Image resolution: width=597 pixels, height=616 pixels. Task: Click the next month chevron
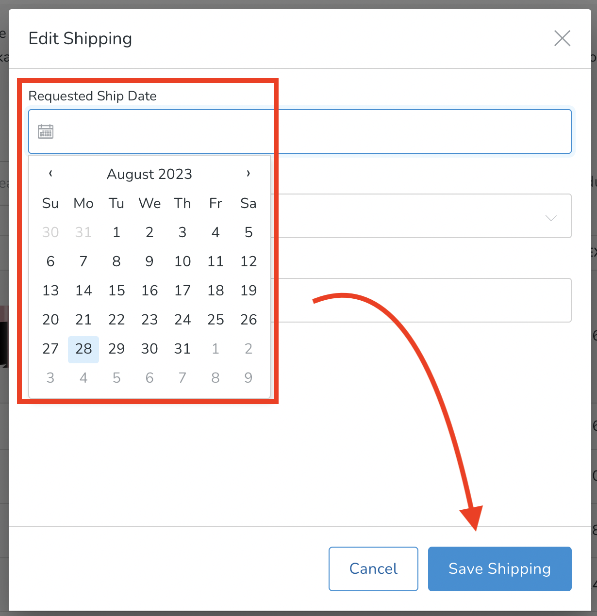point(248,173)
